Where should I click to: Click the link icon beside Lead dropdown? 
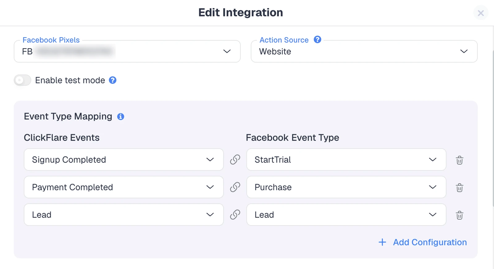[x=235, y=215]
